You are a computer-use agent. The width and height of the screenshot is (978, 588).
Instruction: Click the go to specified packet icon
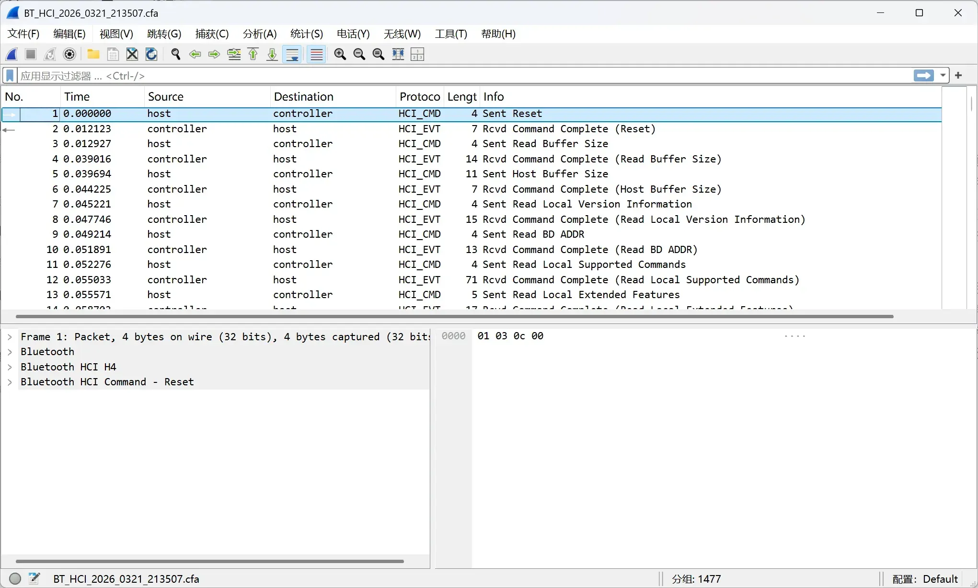point(234,54)
